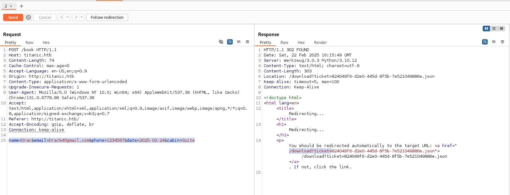Click the Host: titanic.htb header
Image resolution: width=510 pixels, height=195 pixels.
30,55
